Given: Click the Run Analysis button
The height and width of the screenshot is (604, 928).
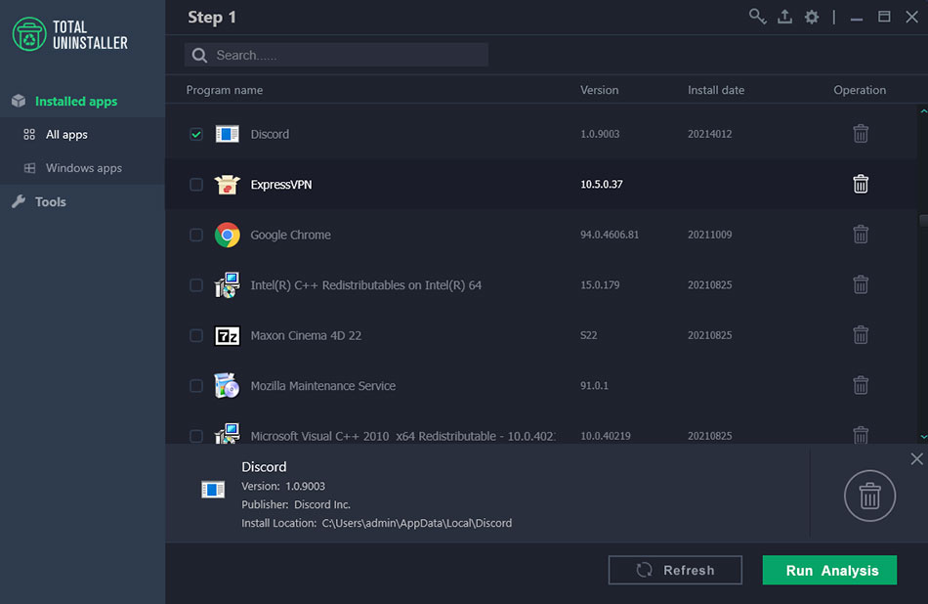Looking at the screenshot, I should [829, 570].
